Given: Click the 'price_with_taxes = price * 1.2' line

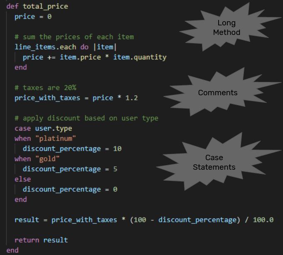Looking at the screenshot, I should point(76,98).
